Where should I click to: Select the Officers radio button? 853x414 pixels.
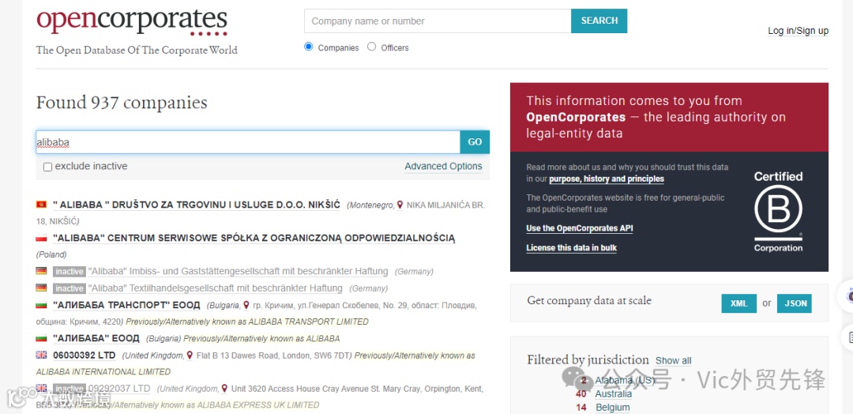point(371,47)
